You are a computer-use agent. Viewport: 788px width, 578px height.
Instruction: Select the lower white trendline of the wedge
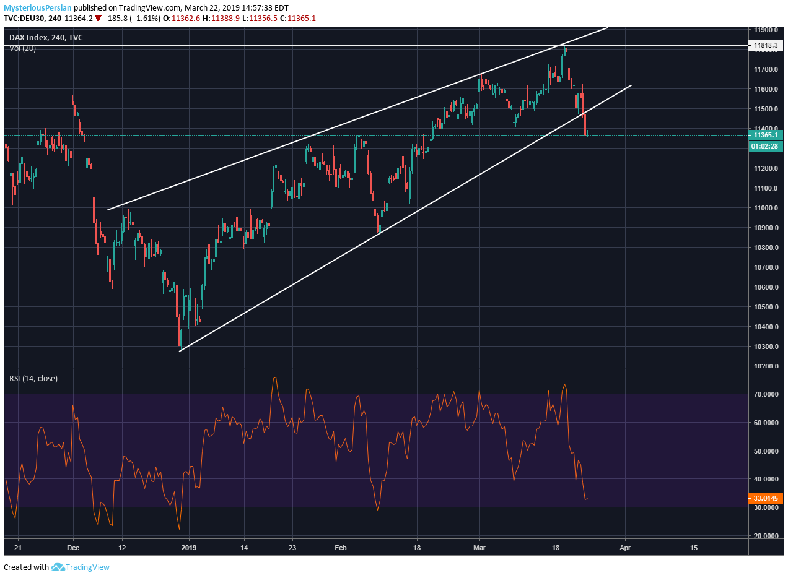[x=405, y=218]
